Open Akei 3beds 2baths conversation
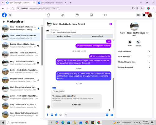This screenshot has width=156, height=125. pos(21,89)
